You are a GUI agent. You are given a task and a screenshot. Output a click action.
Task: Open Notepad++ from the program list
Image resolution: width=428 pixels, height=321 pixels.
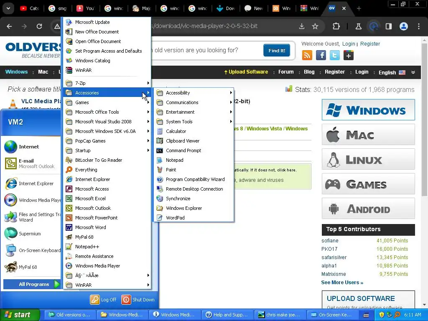(107, 247)
